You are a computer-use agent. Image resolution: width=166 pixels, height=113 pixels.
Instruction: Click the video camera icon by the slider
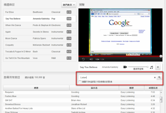(125, 67)
